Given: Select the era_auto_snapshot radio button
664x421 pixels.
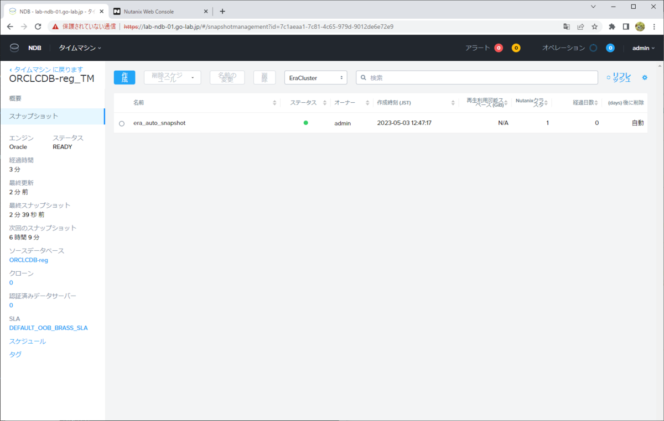Looking at the screenshot, I should [122, 123].
